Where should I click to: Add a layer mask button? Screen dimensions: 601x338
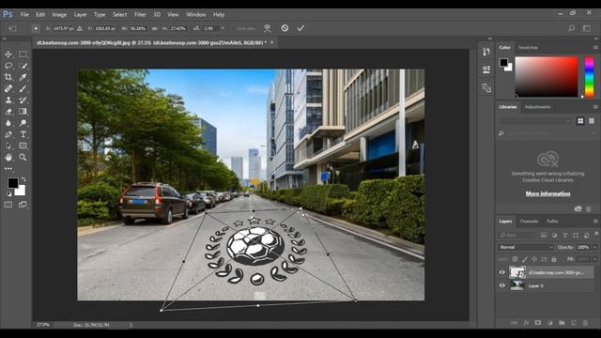pyautogui.click(x=538, y=323)
